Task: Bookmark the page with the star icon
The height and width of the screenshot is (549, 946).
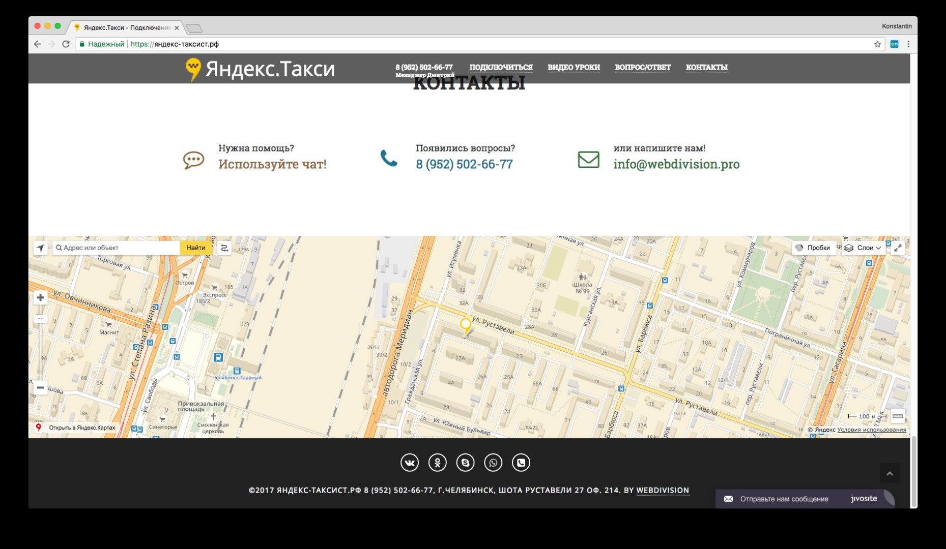Action: [877, 44]
